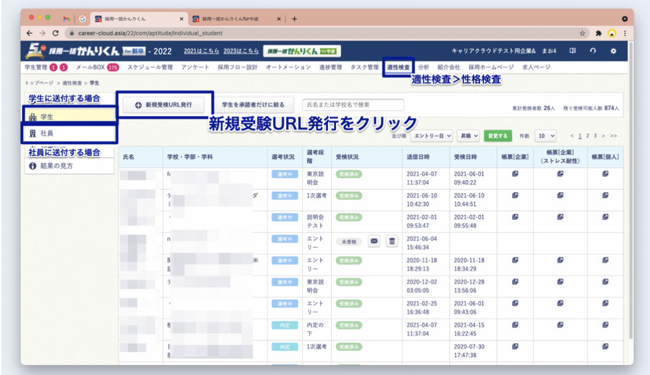Open the エントリー日 sort field dropdown
Viewport: 650px width, 375px height.
[x=431, y=135]
